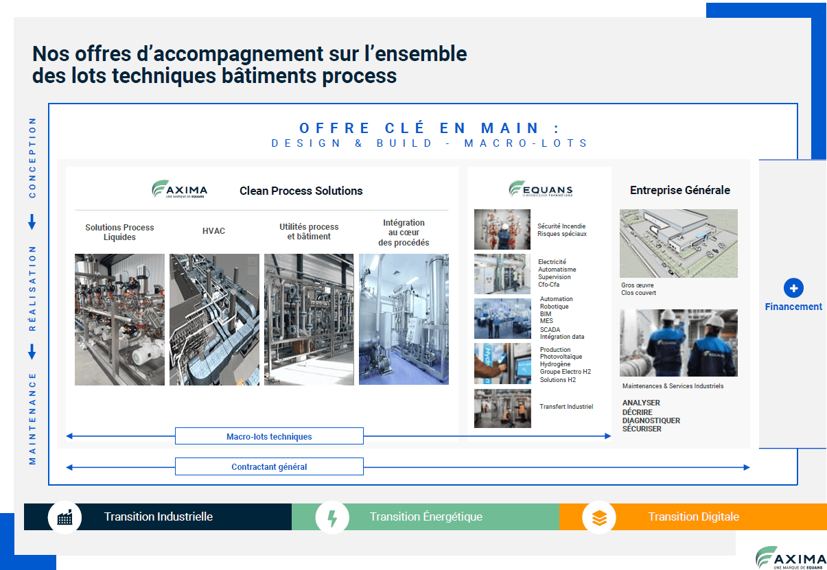
Task: Click the Equans logo above Sécurité Incendie
Action: click(540, 189)
